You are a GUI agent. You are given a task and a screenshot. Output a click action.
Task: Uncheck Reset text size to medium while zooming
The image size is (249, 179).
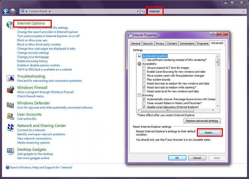click(x=144, y=88)
